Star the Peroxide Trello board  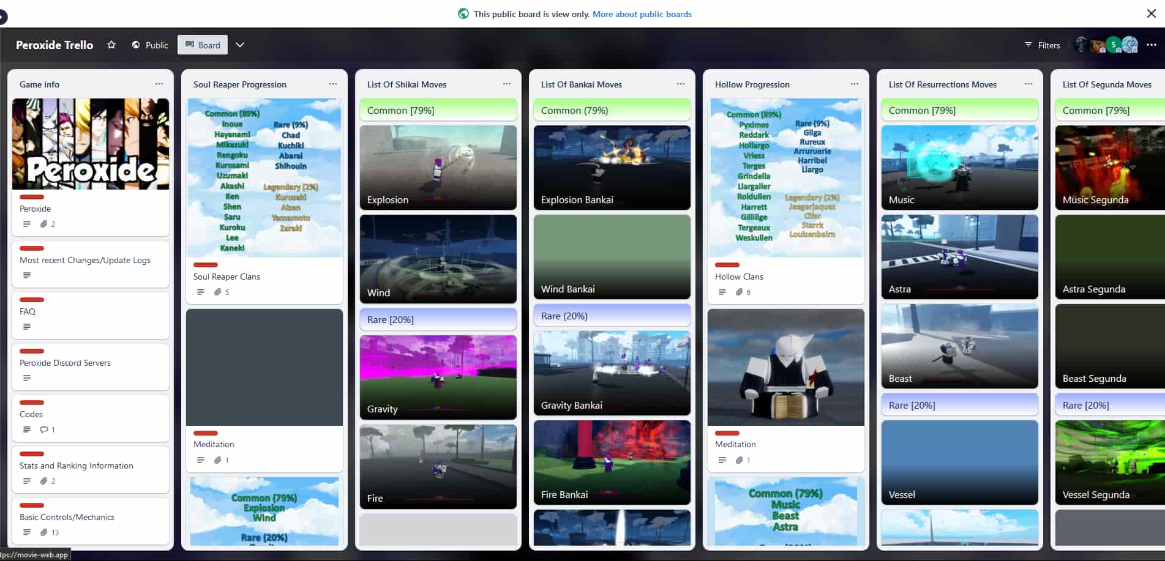click(111, 45)
